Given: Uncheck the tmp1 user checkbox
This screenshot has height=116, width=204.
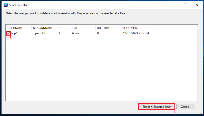Looking at the screenshot, I should [8, 33].
